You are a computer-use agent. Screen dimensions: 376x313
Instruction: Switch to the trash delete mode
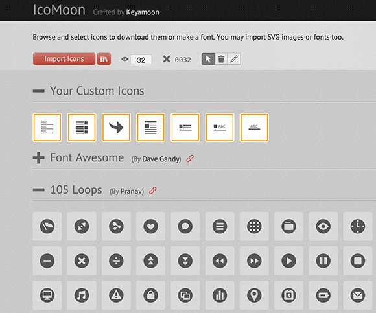(x=221, y=59)
